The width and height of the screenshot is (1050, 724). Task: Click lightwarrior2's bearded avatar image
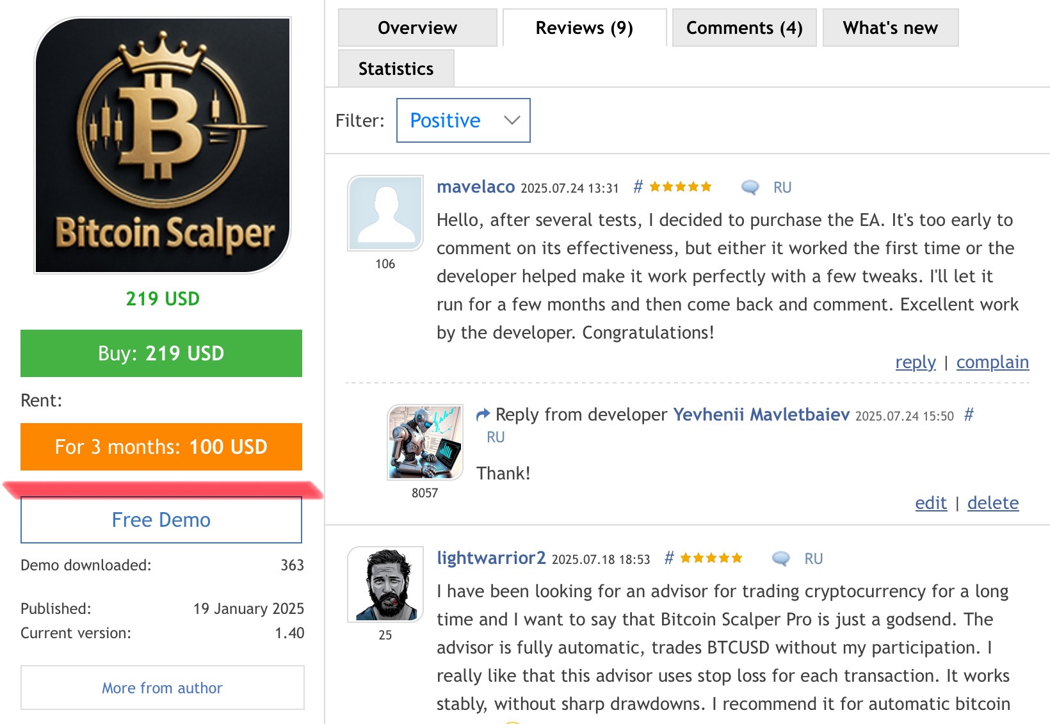[x=385, y=584]
